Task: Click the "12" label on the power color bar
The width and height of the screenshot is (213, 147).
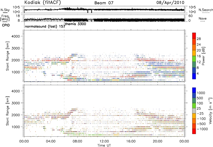Action: coord(199,62)
